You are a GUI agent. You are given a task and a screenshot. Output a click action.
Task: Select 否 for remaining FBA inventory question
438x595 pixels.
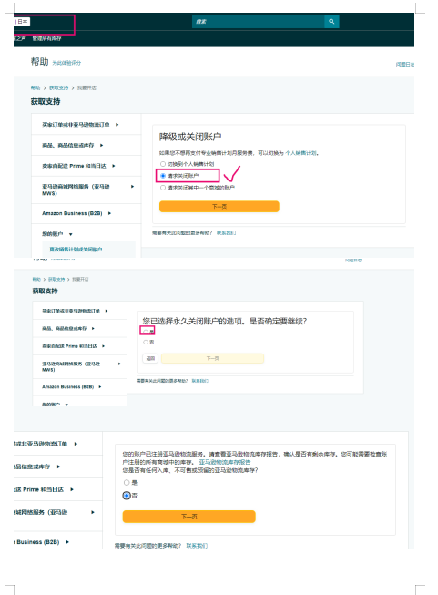[127, 495]
